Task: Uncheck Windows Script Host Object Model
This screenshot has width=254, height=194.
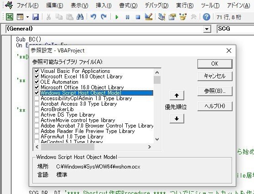Action: [37, 93]
